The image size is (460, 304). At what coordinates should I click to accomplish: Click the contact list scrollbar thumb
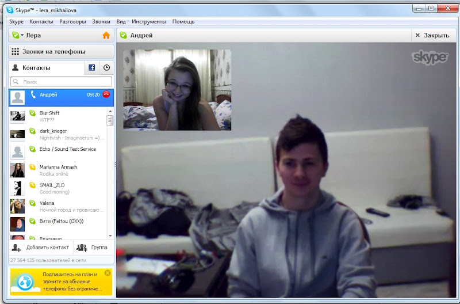pos(110,120)
